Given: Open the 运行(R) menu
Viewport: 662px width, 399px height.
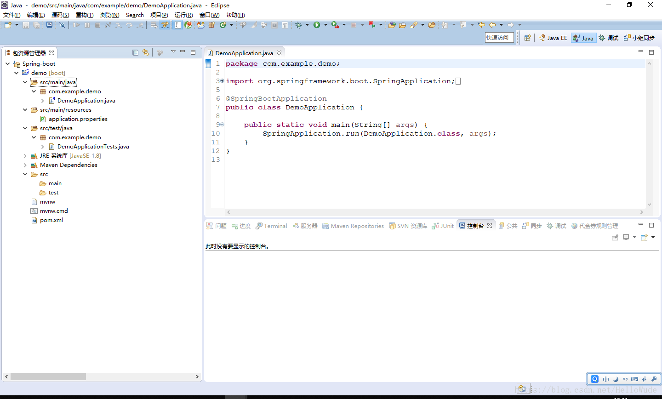Looking at the screenshot, I should coord(183,15).
